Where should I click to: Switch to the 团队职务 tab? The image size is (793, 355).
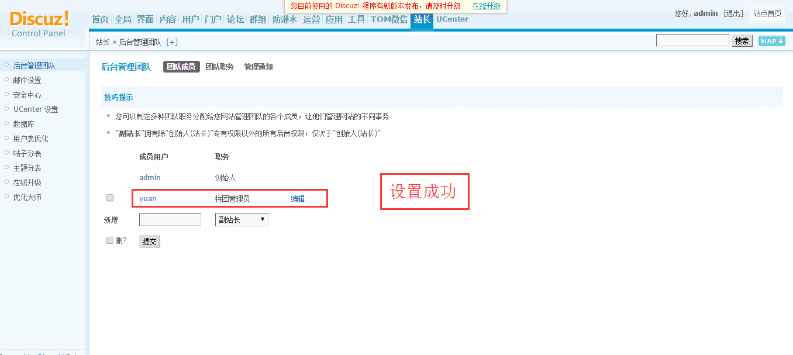coord(219,67)
